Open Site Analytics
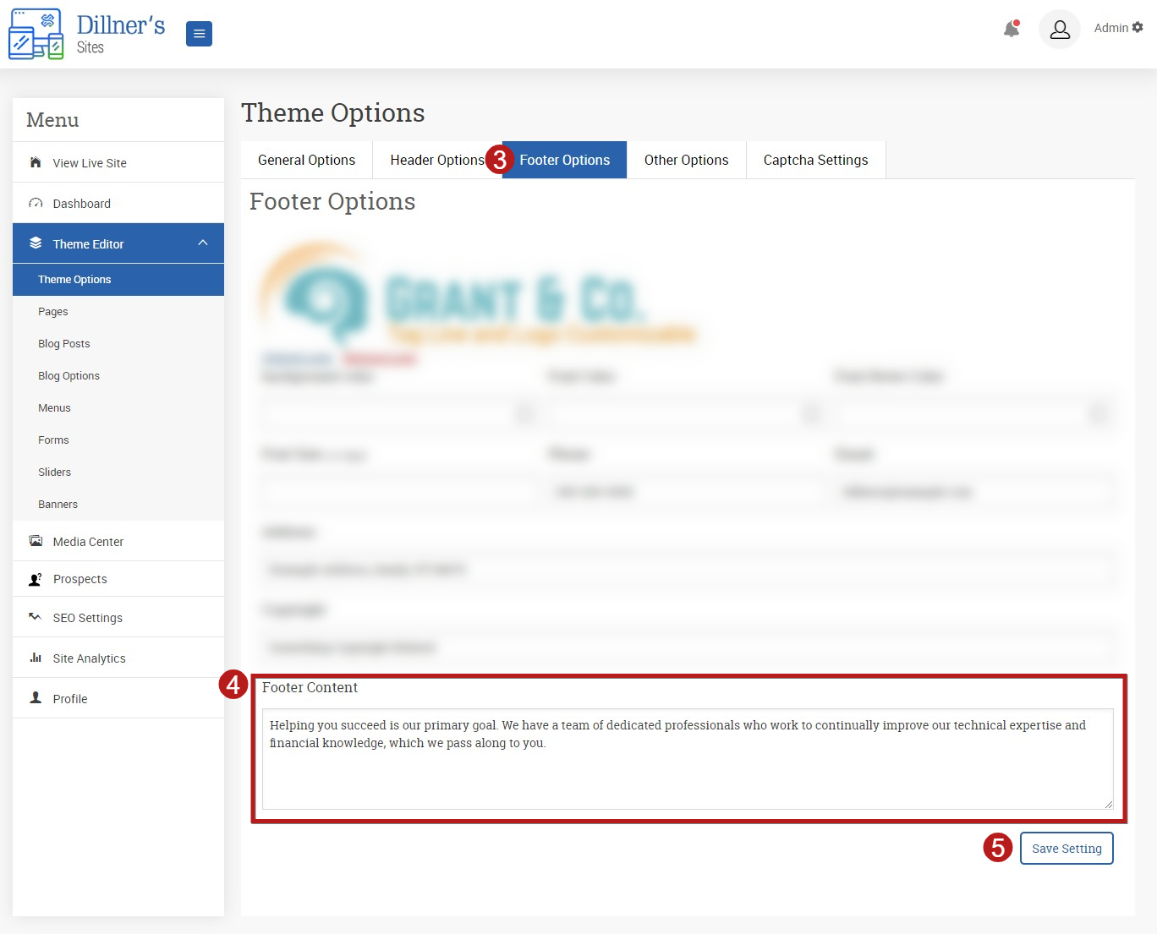The height and width of the screenshot is (934, 1157). (118, 658)
